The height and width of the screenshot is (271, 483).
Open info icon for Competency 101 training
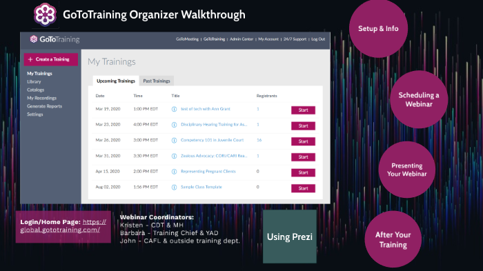coord(174,140)
